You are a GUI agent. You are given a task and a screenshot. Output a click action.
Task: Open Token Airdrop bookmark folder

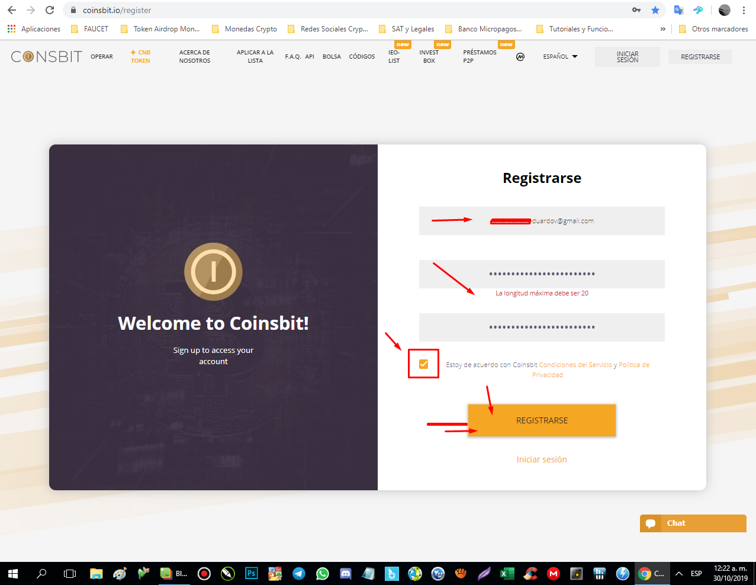click(160, 28)
